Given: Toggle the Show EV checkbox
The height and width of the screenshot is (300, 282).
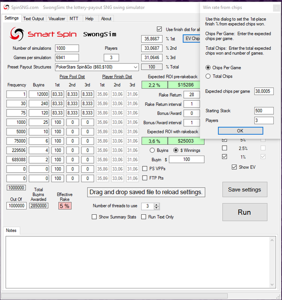Looking at the screenshot, I should [234, 167].
